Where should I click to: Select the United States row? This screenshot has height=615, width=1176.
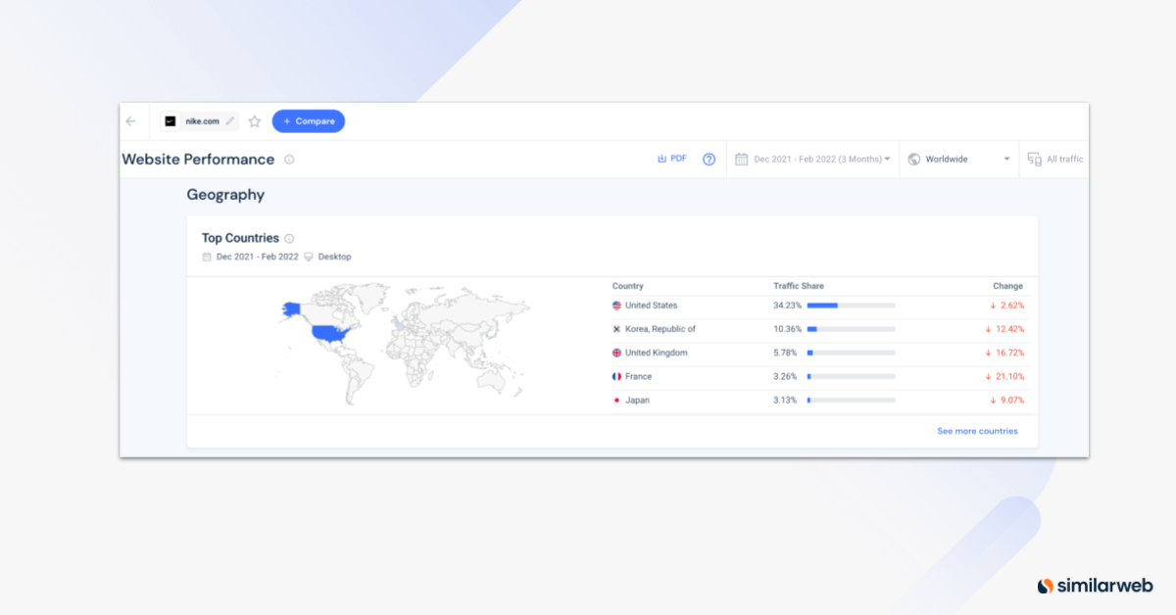point(651,306)
